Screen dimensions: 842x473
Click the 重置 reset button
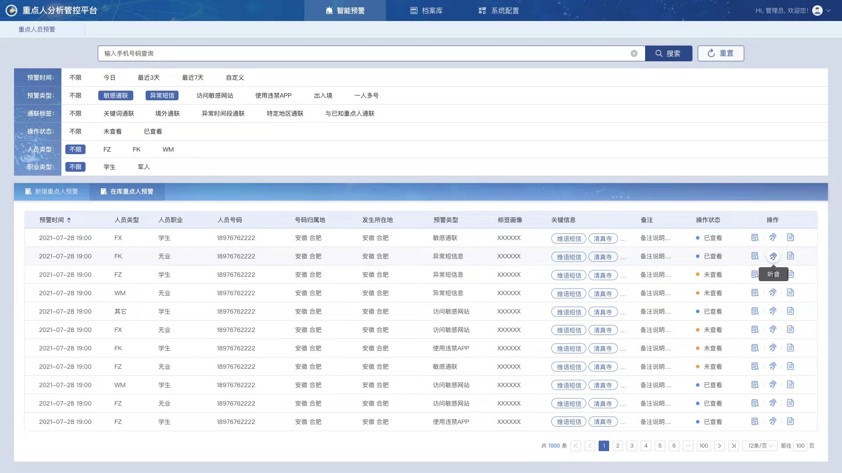click(721, 53)
